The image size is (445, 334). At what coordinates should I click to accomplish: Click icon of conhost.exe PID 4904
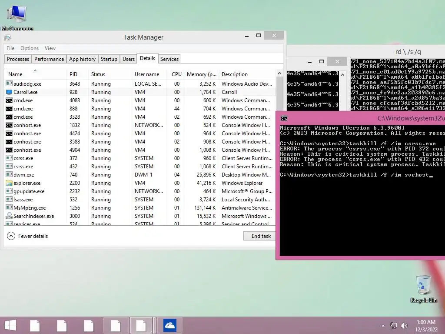[9, 150]
